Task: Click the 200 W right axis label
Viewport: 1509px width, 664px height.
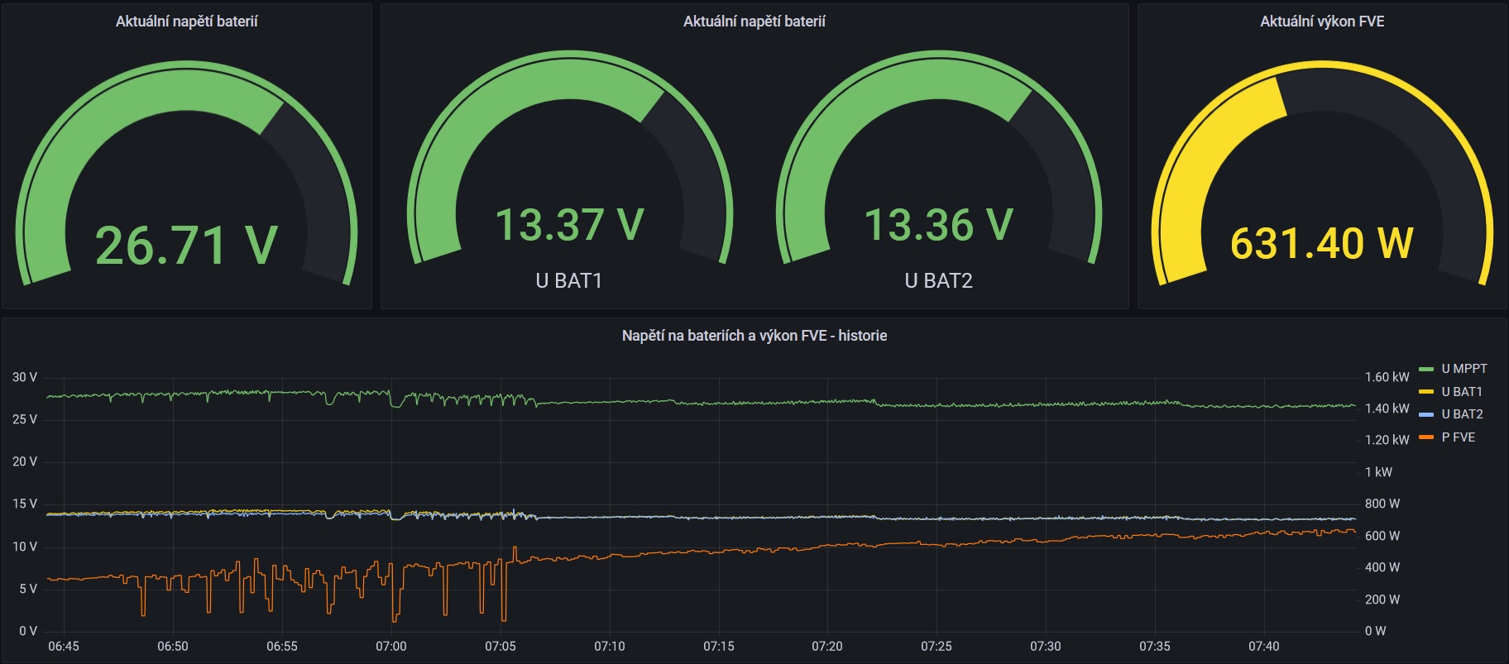Action: [1382, 600]
